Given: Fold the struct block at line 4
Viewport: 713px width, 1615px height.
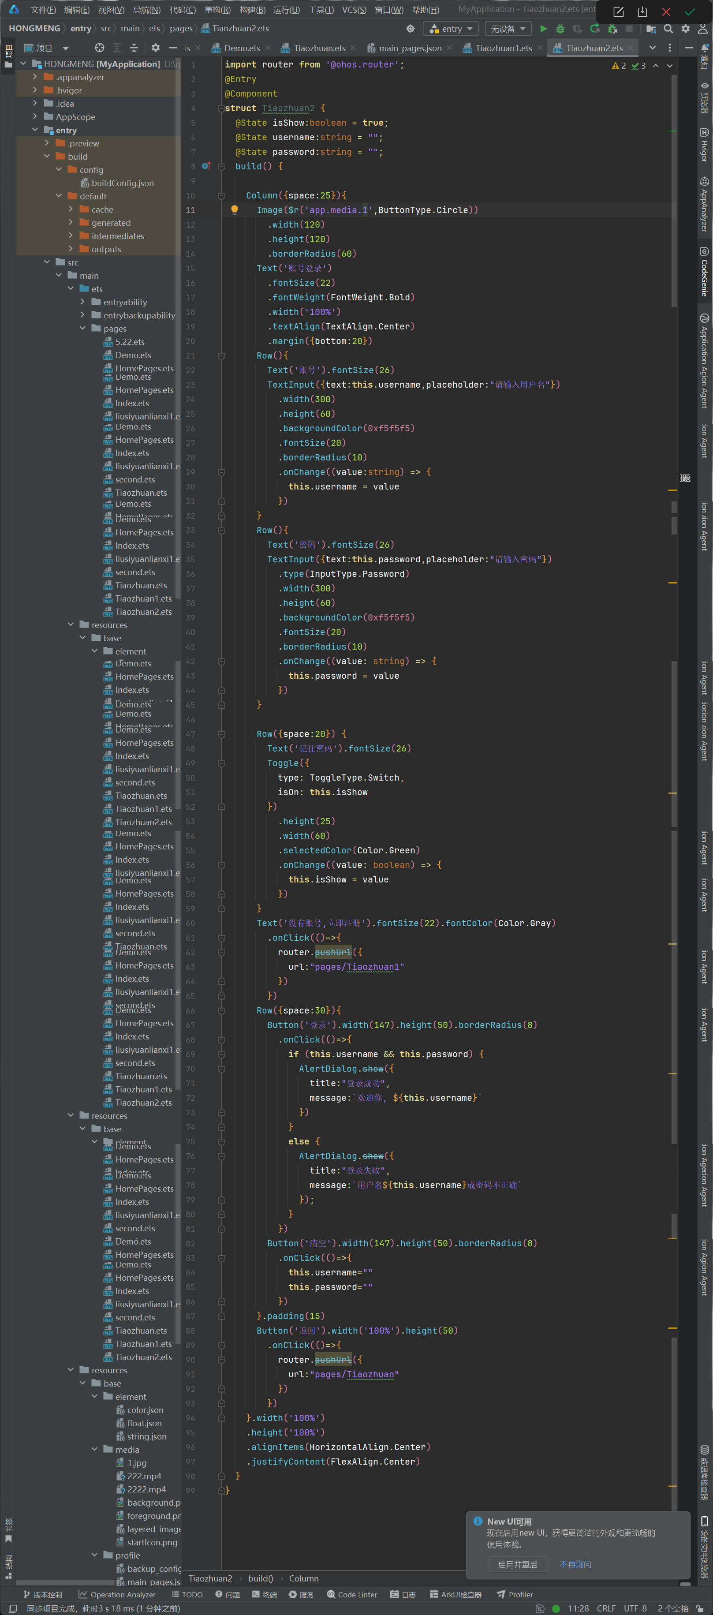Looking at the screenshot, I should tap(221, 108).
